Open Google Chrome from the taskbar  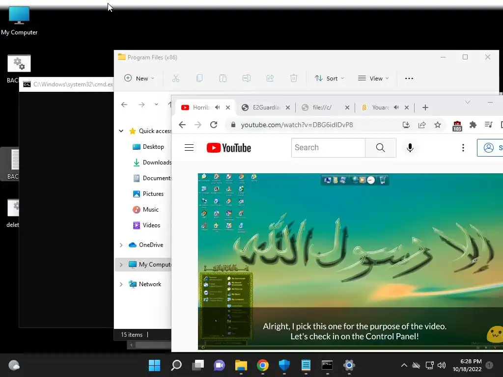click(263, 365)
